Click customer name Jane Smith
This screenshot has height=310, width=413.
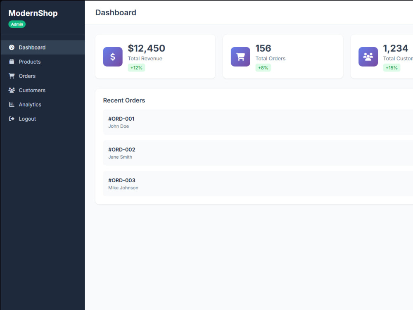(x=120, y=157)
